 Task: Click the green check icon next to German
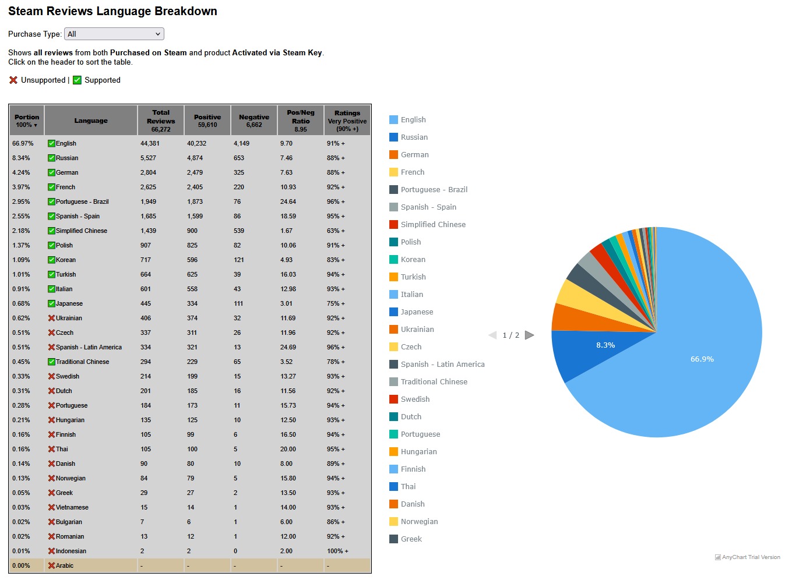[51, 172]
